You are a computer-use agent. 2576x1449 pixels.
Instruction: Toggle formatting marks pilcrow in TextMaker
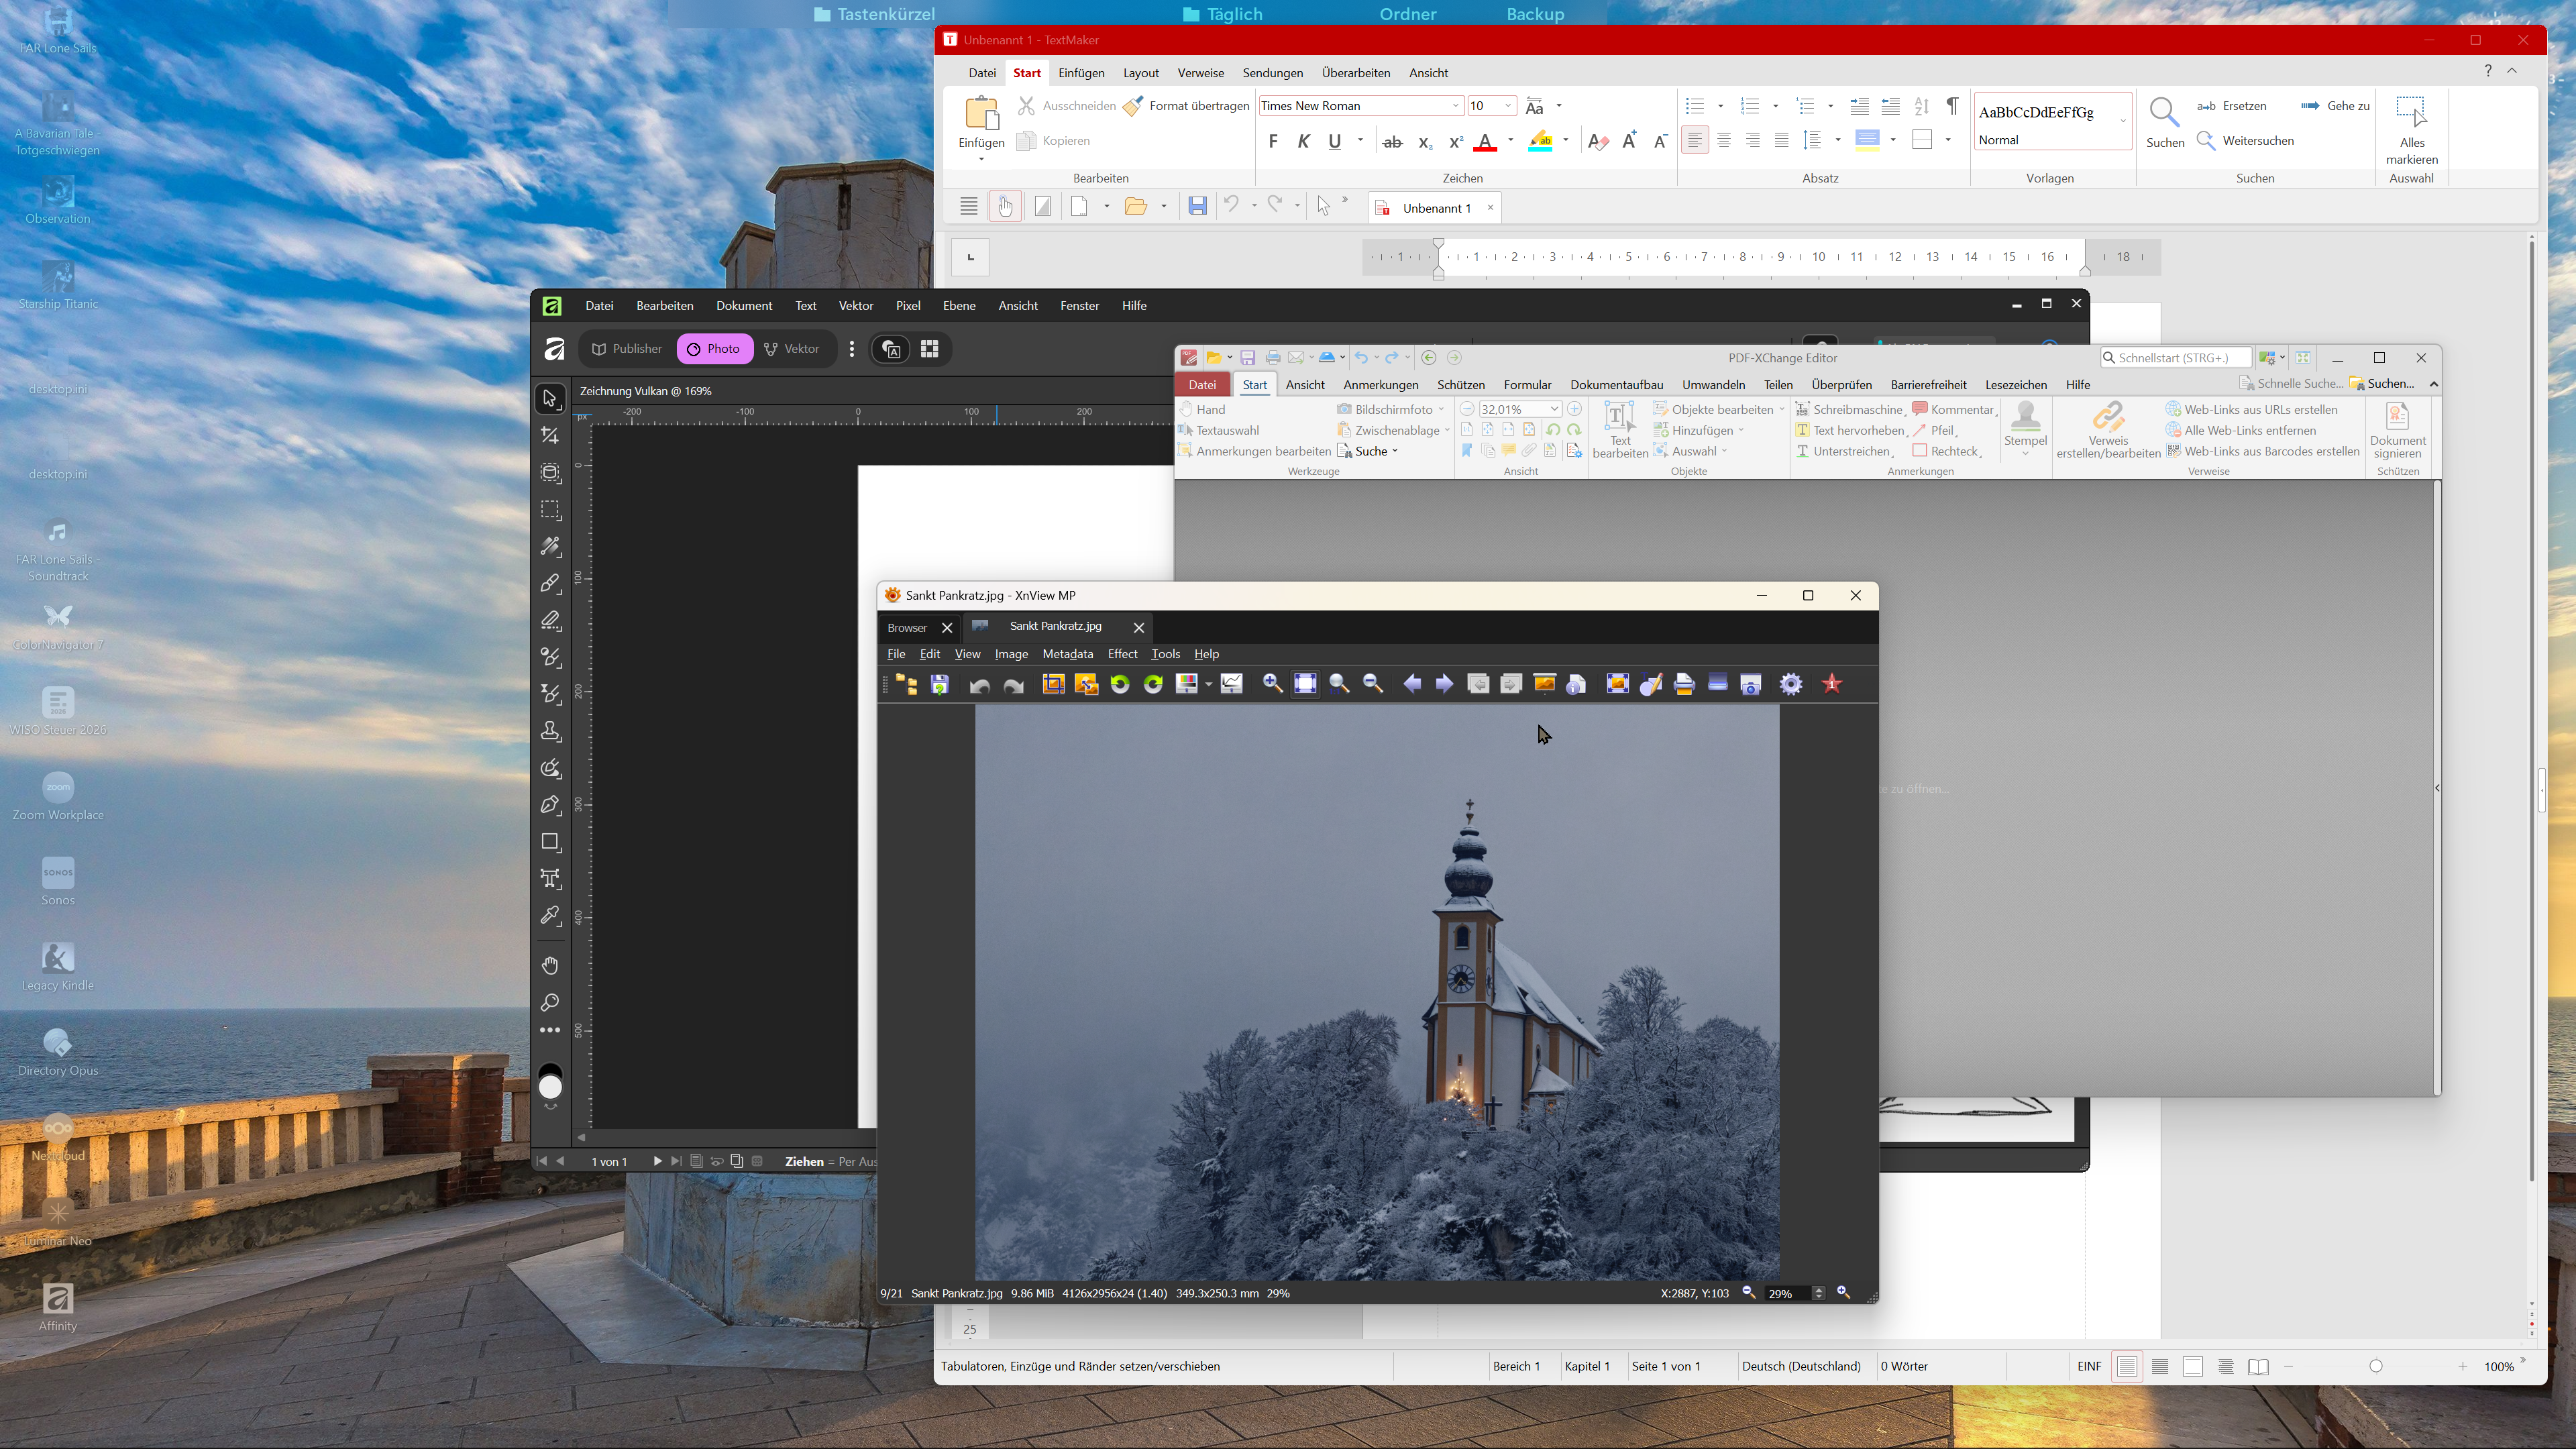tap(1952, 106)
